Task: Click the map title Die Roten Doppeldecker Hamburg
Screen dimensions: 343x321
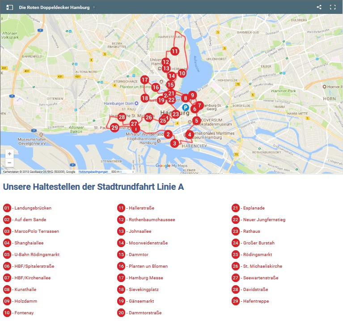Action: pos(54,8)
